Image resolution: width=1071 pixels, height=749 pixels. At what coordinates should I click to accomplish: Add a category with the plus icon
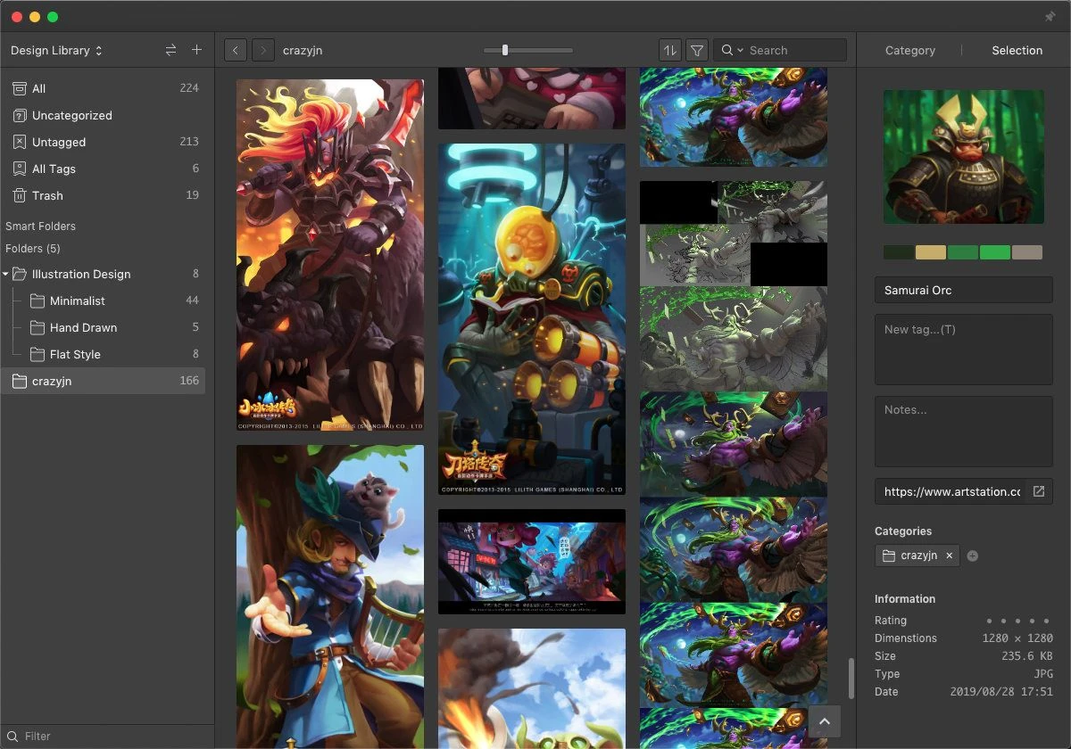(973, 556)
